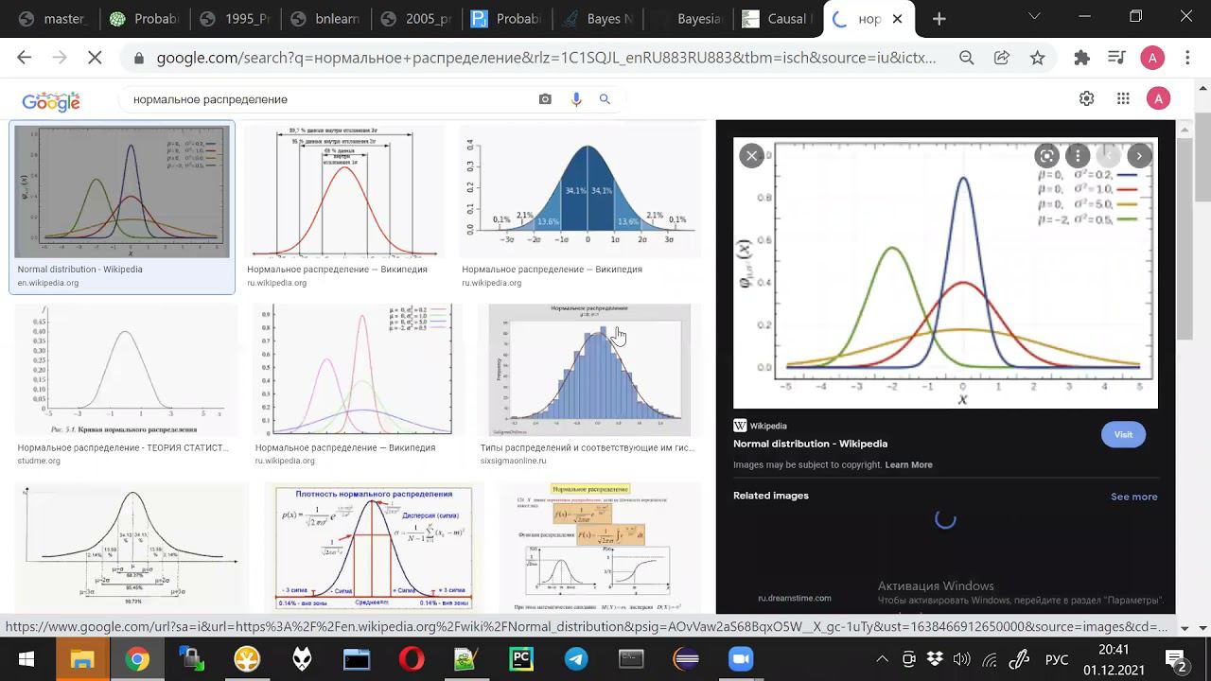Click the Google search input field
The width and height of the screenshot is (1211, 681).
(x=326, y=99)
